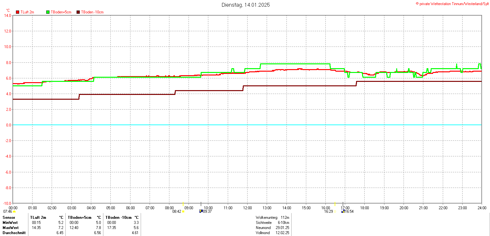The width and height of the screenshot is (490, 236).
Task: Click the TBoden -10cm legend label
Action: (x=92, y=12)
